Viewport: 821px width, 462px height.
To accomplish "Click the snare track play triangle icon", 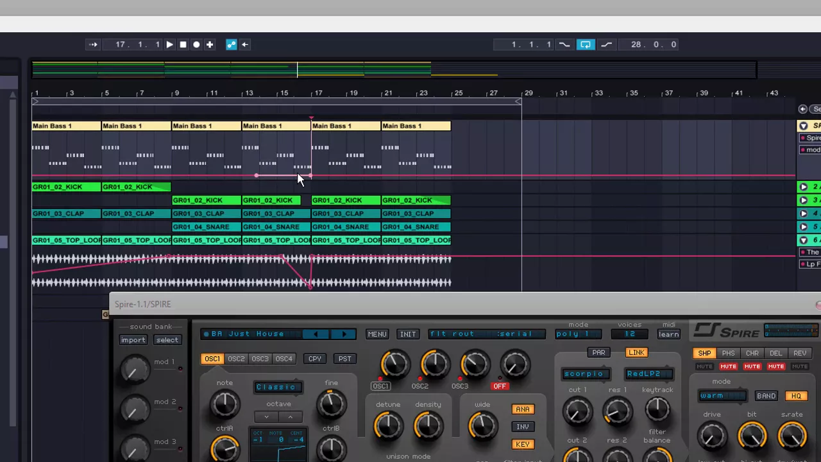I will (803, 227).
